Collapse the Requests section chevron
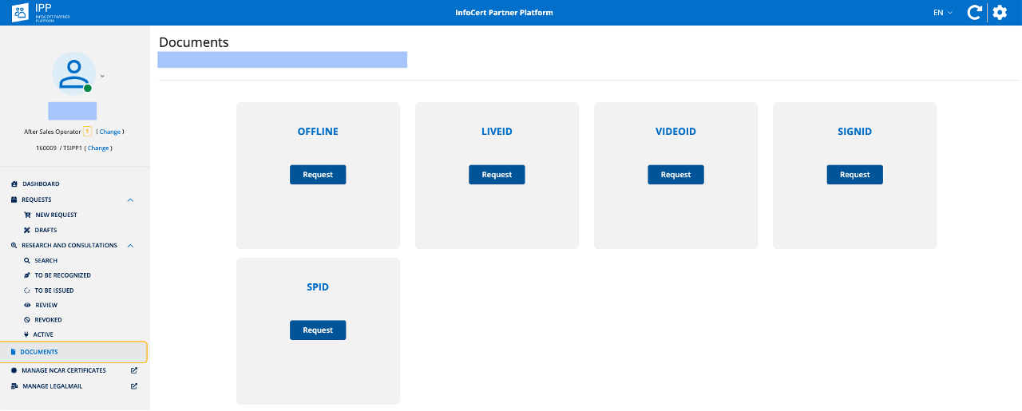The image size is (1022, 411). (x=131, y=200)
